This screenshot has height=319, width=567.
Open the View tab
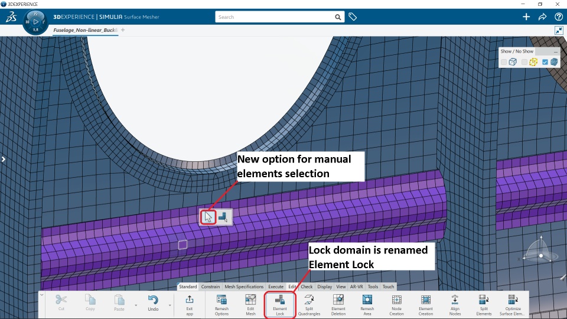[341, 287]
